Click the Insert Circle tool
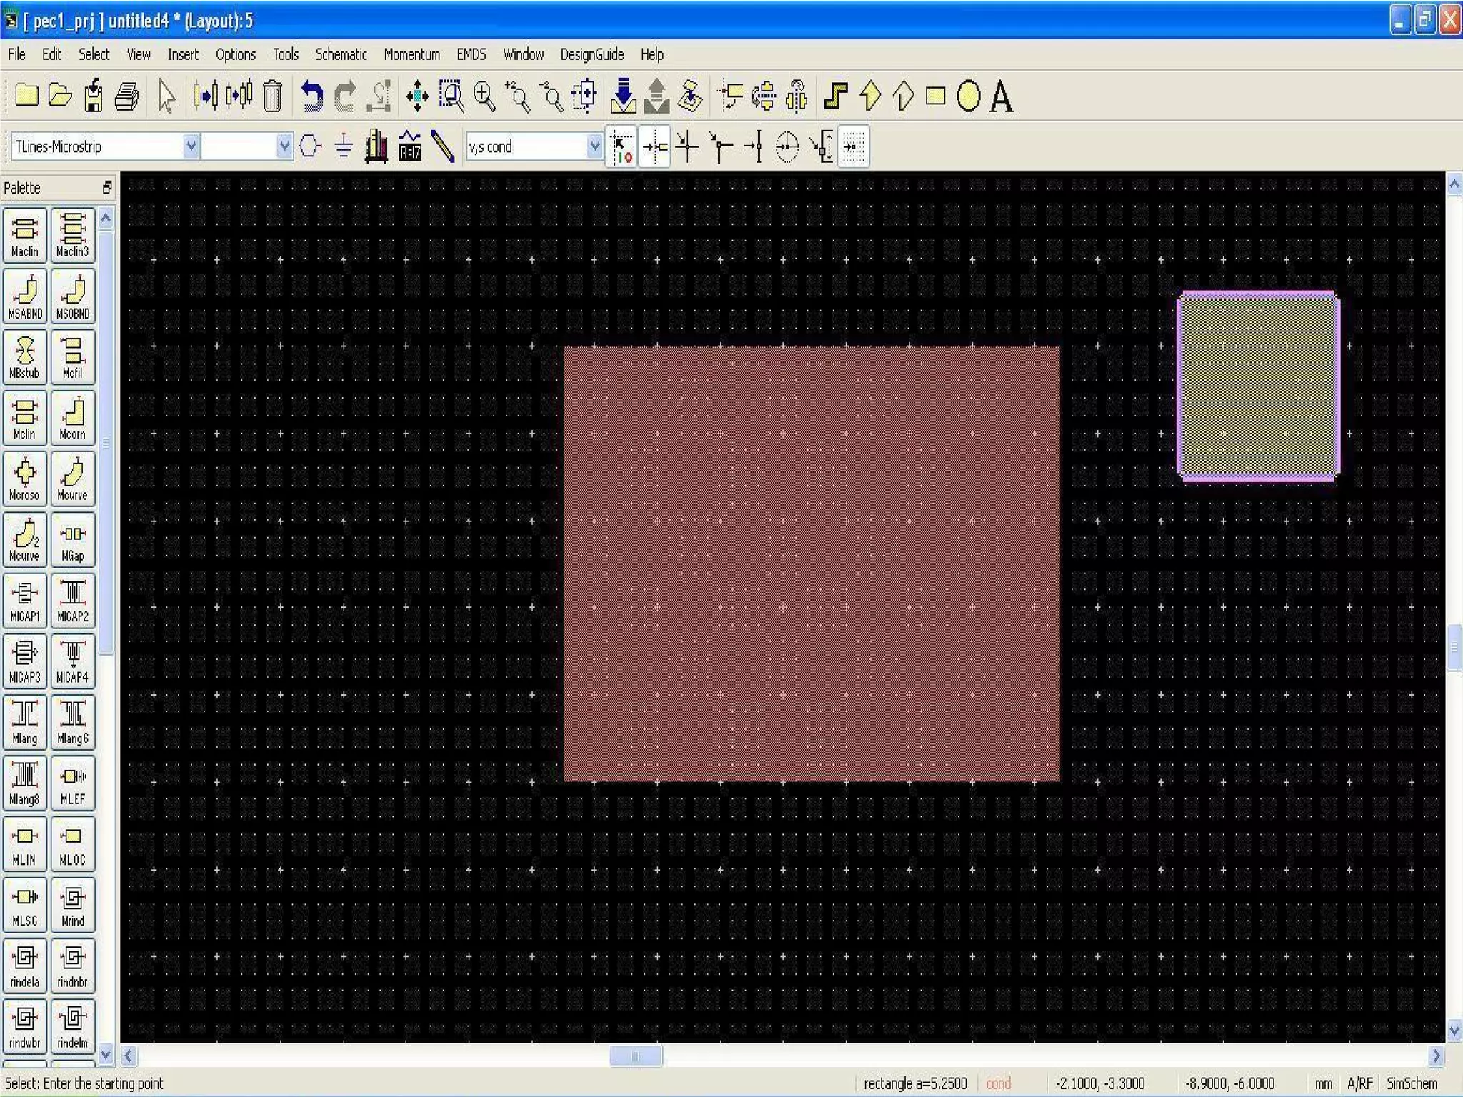The width and height of the screenshot is (1463, 1097). point(968,96)
